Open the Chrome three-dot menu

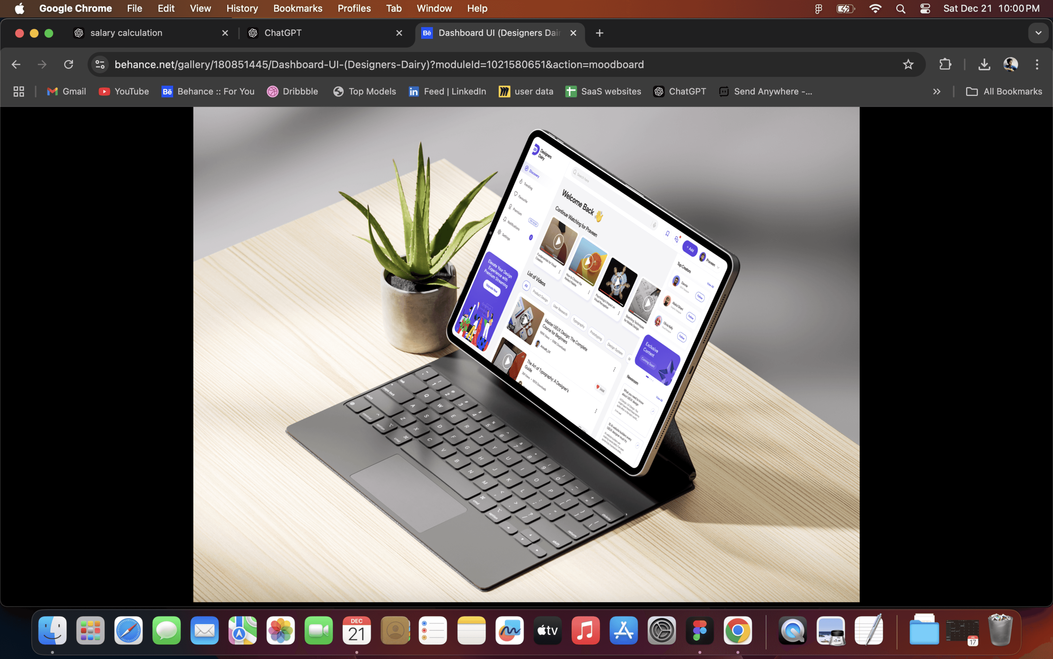pos(1037,64)
